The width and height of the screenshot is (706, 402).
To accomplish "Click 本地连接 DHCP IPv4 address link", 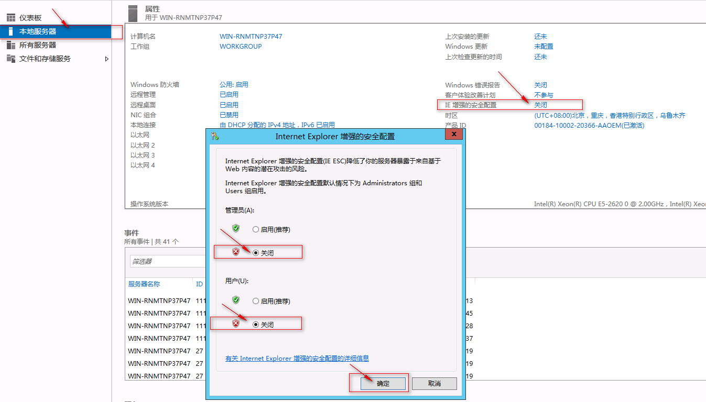I will pyautogui.click(x=277, y=125).
